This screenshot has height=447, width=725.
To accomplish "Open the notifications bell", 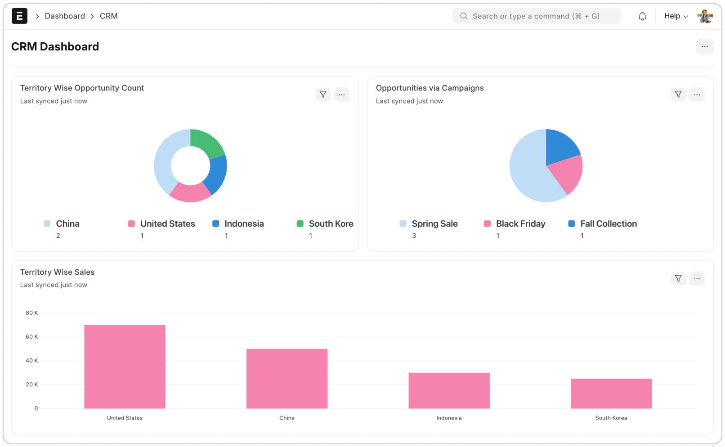I will [642, 16].
